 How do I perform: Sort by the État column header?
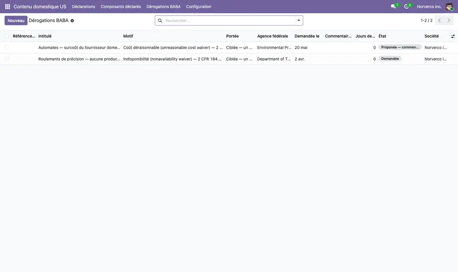point(382,36)
